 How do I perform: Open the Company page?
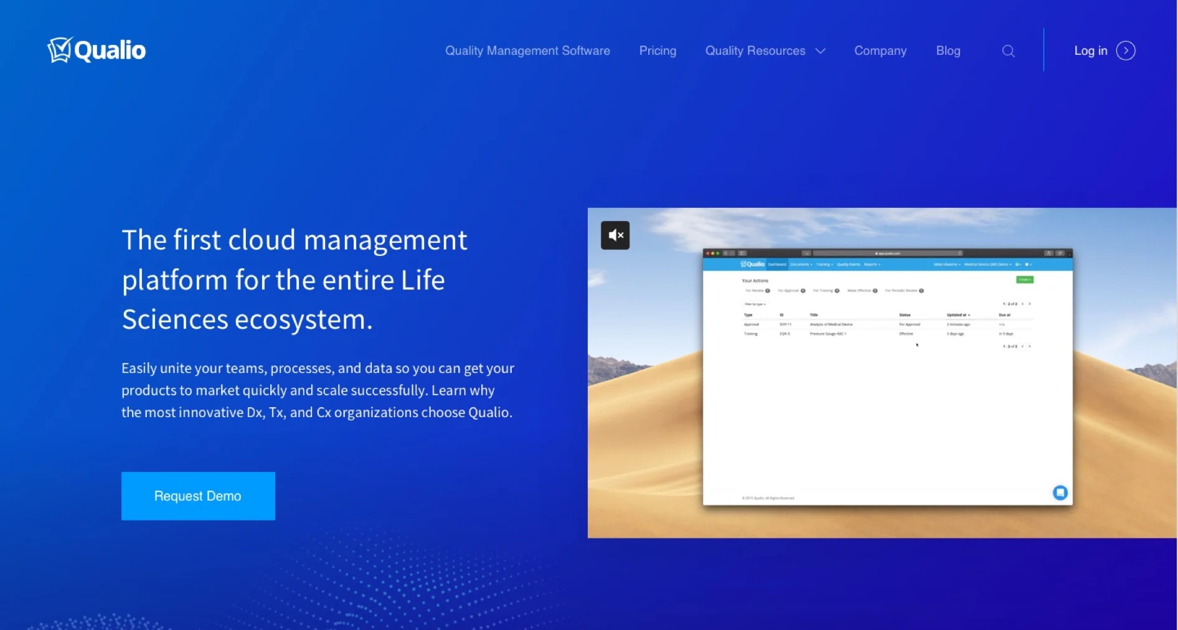[x=880, y=50]
